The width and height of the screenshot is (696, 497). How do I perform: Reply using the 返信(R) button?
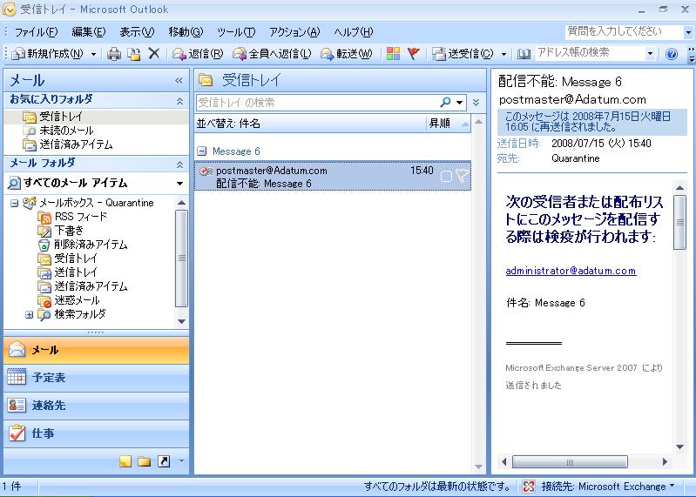[198, 54]
